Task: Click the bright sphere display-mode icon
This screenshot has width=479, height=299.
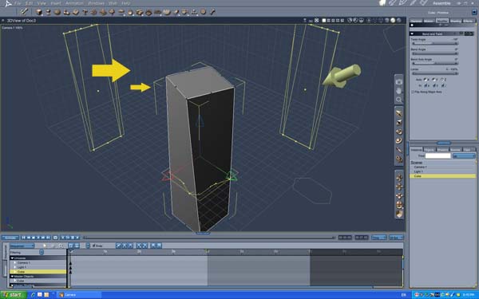Action: 393,21
